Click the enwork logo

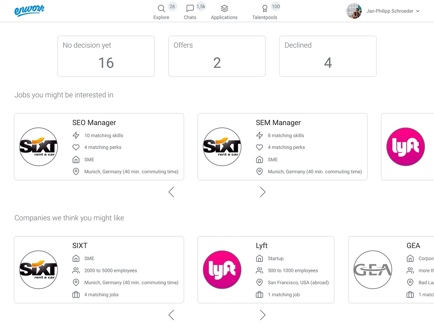30,10
